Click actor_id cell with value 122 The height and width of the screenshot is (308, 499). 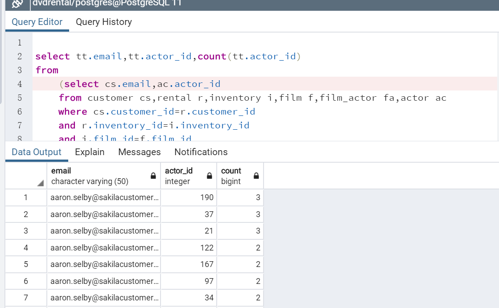tap(189, 248)
